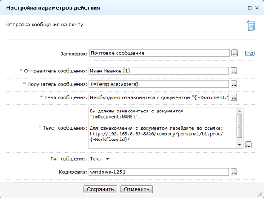
Task: Open value picker for Тема сообщения
Action: pos(234,97)
